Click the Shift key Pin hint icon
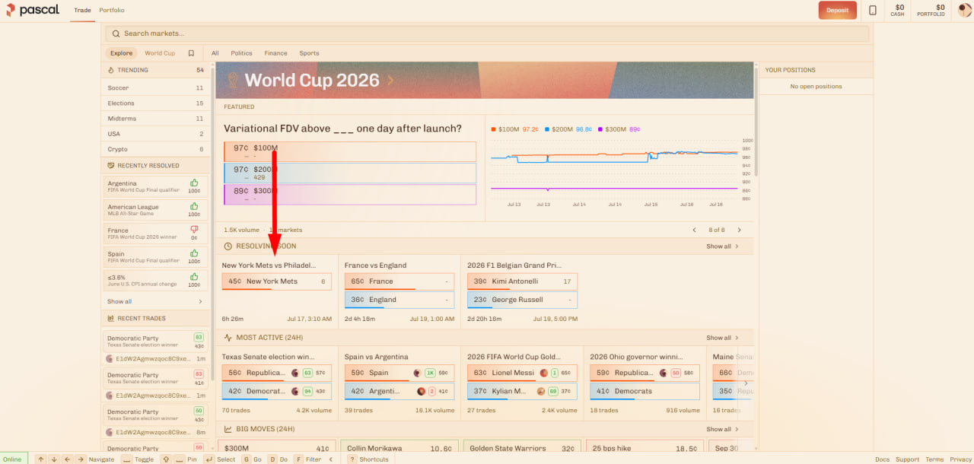 [166, 459]
